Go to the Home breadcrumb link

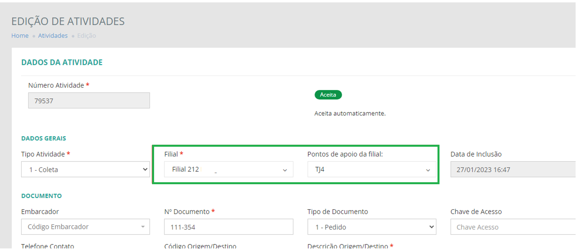(x=20, y=35)
